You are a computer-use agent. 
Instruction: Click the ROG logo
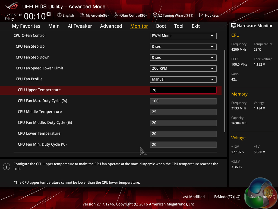(x=12, y=6)
